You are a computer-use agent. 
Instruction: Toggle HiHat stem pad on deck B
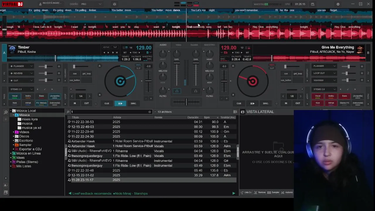331,103
